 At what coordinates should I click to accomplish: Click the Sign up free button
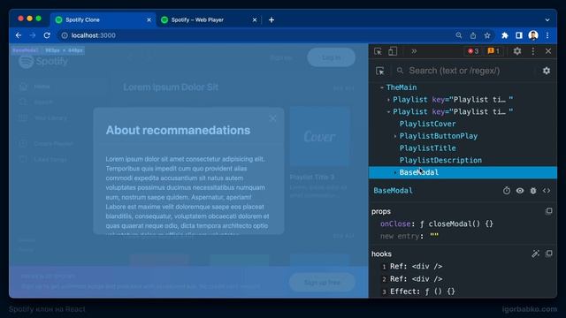322,283
